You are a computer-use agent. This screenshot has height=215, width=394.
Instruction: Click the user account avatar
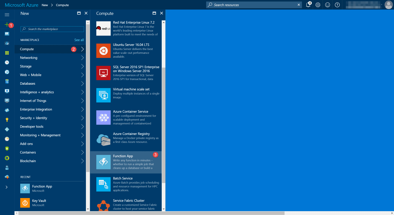click(388, 5)
